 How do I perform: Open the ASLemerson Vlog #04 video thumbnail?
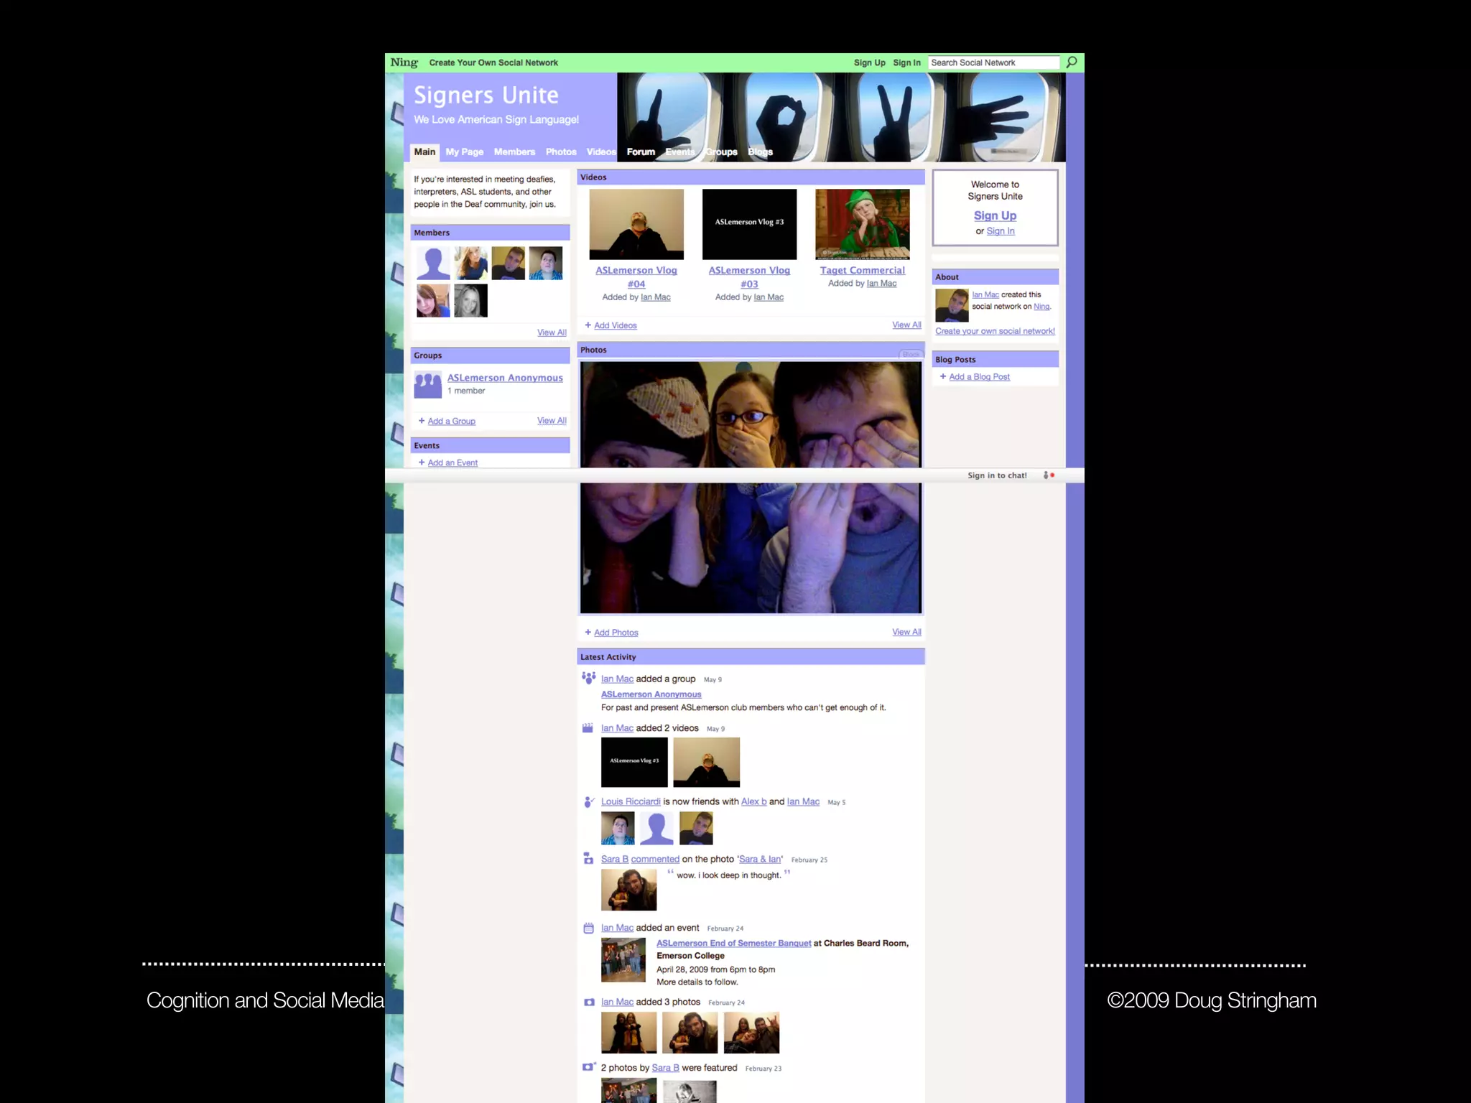pyautogui.click(x=636, y=224)
